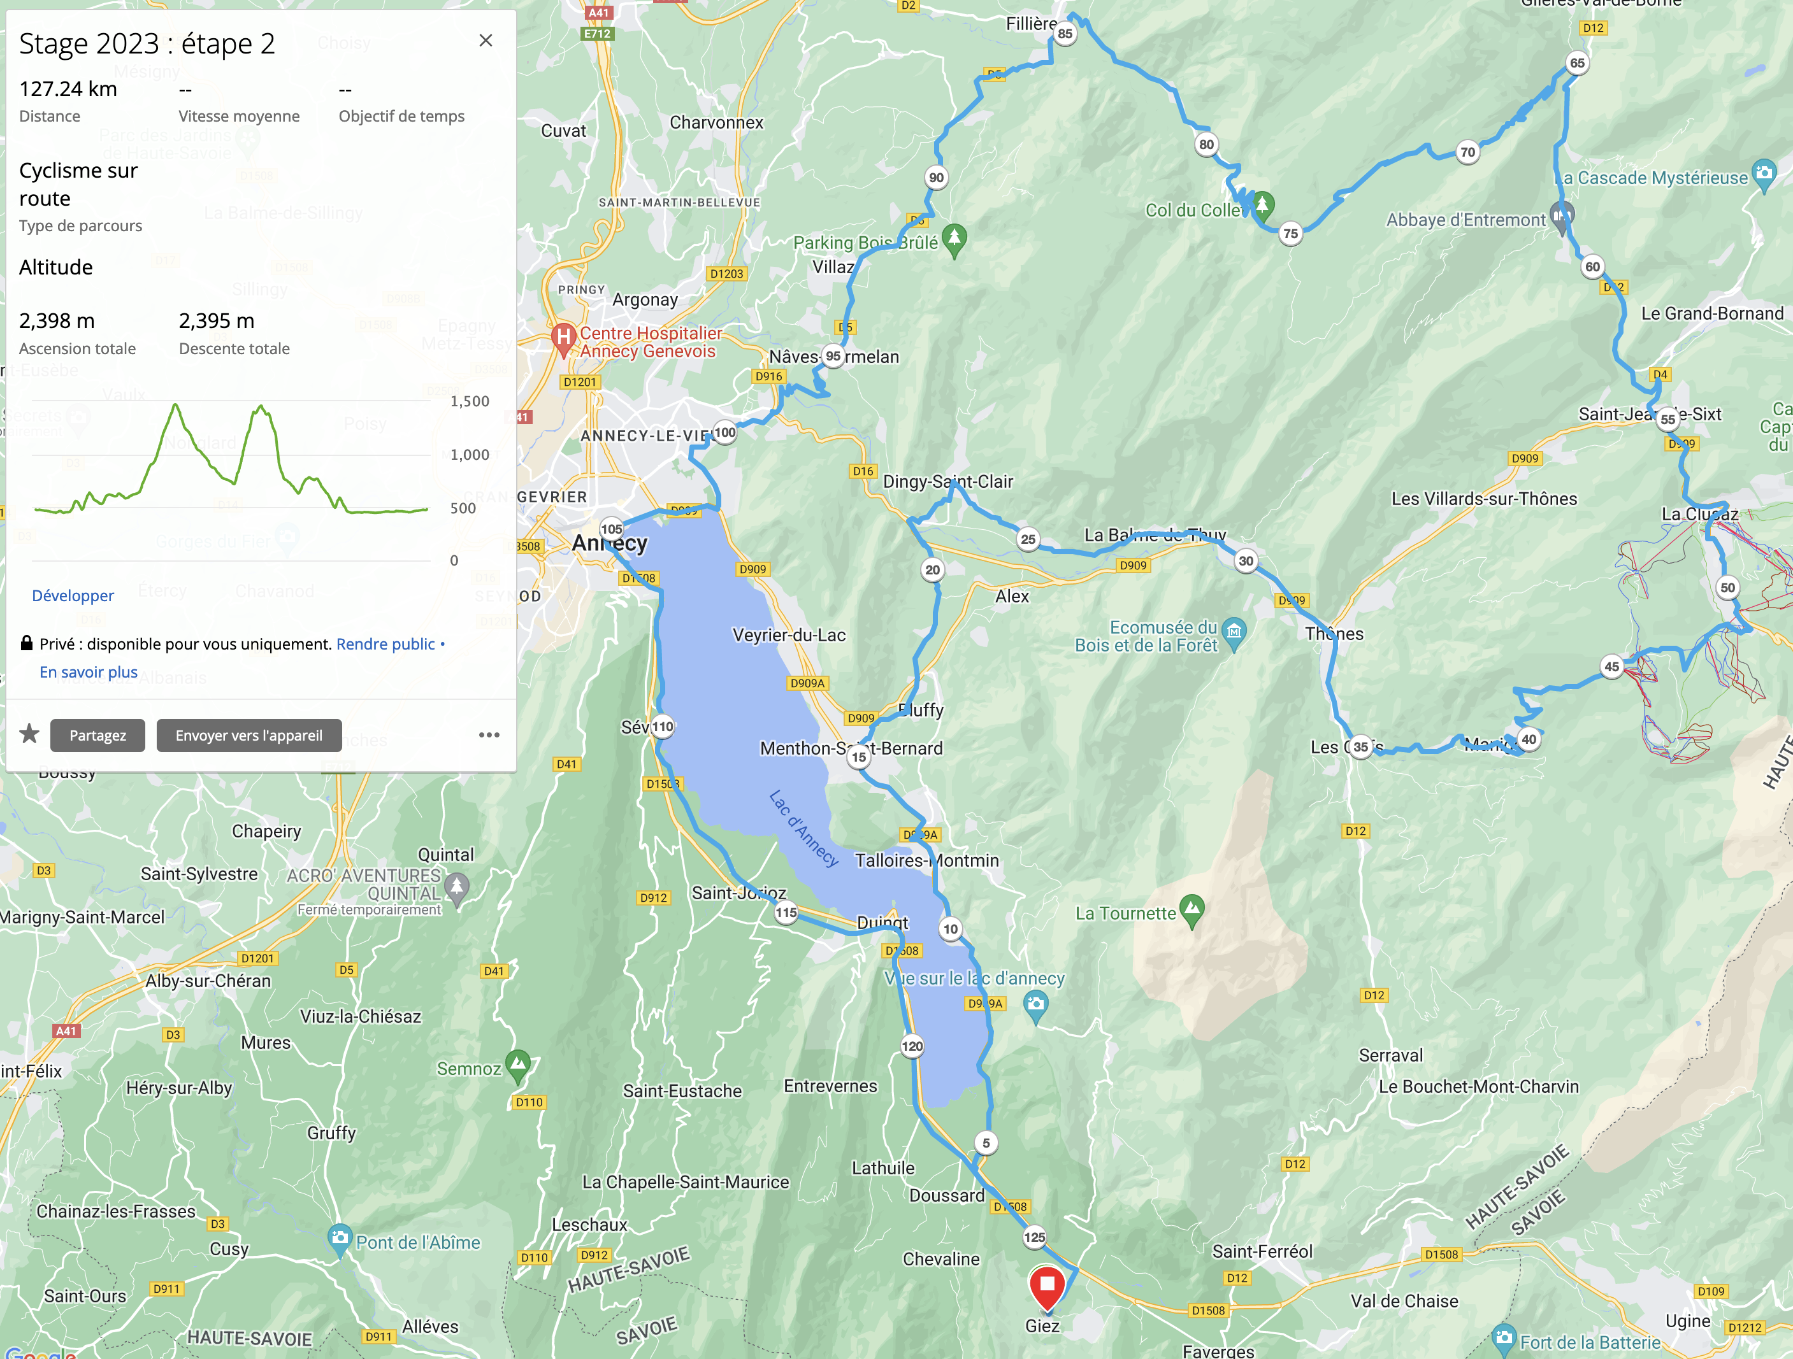
Task: Click the first peak on altitude profile
Action: [175, 404]
